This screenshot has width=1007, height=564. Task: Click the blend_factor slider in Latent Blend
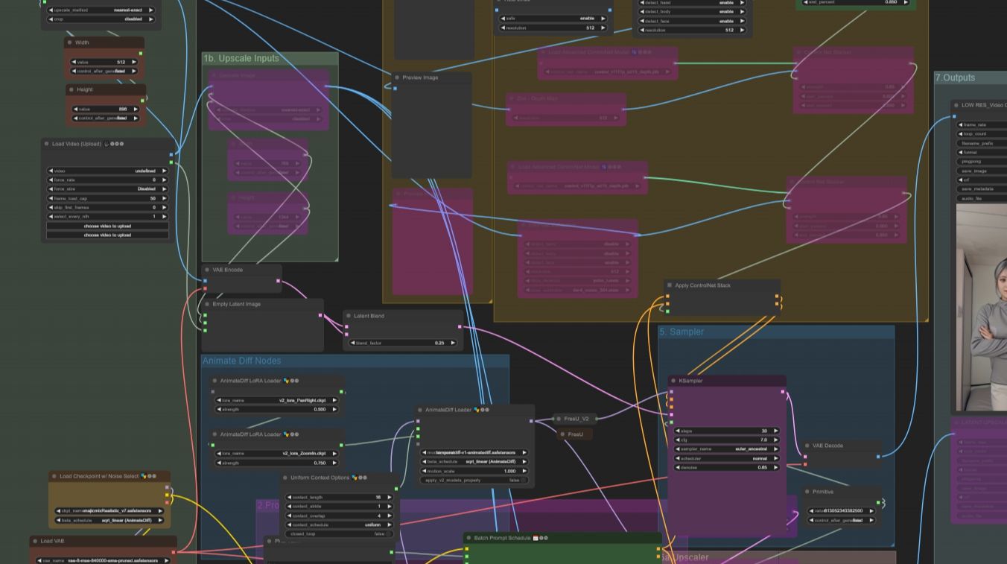point(403,343)
